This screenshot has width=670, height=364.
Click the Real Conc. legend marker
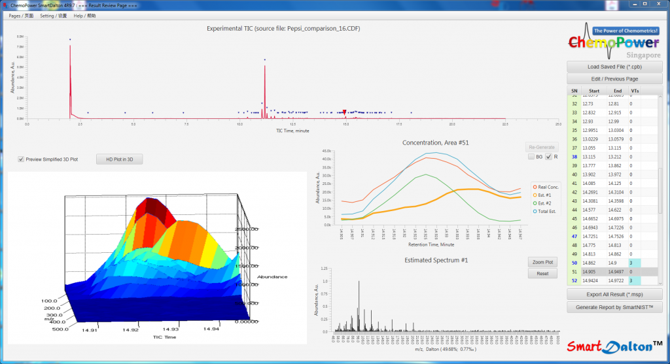(x=533, y=188)
